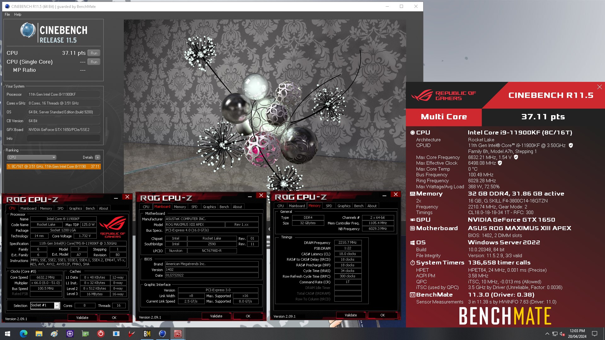Open the notification center icon
605x340 pixels.
[595, 334]
